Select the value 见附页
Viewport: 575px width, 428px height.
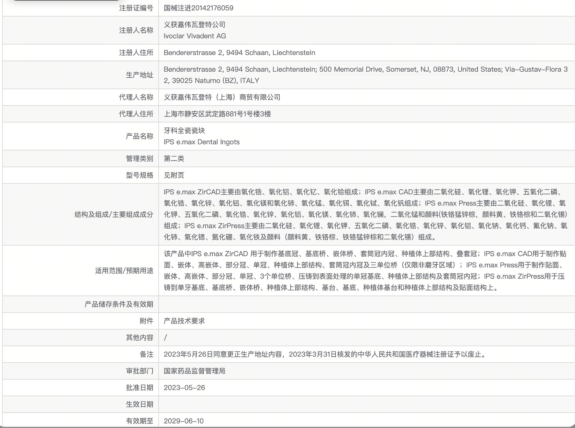[174, 175]
